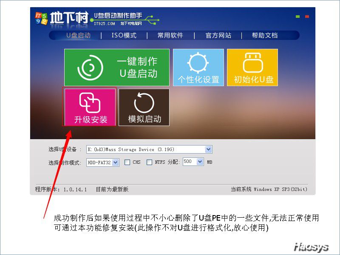Expand the HDD-FAT32 mode dropdown

click(x=116, y=163)
